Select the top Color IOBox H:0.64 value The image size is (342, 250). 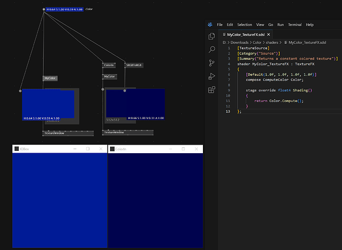64,9
